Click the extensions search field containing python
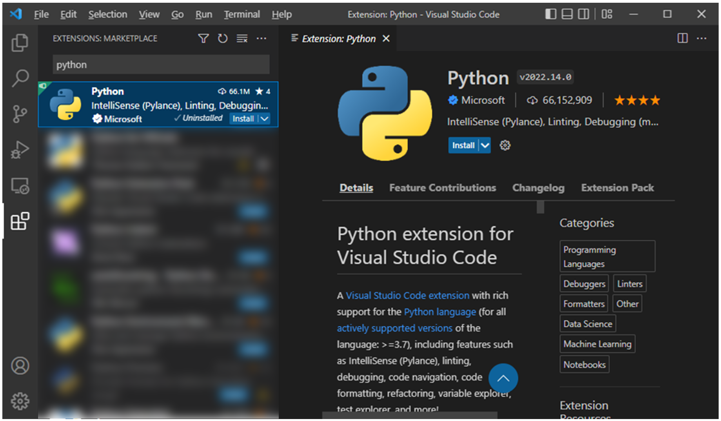721x421 pixels. pyautogui.click(x=161, y=65)
